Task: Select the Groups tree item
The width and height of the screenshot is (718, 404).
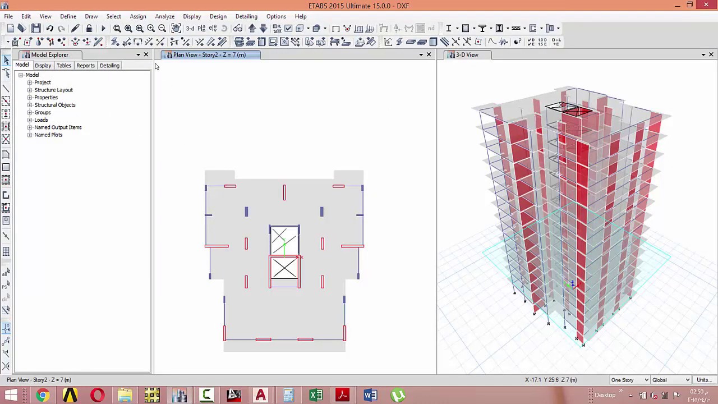Action: [43, 112]
